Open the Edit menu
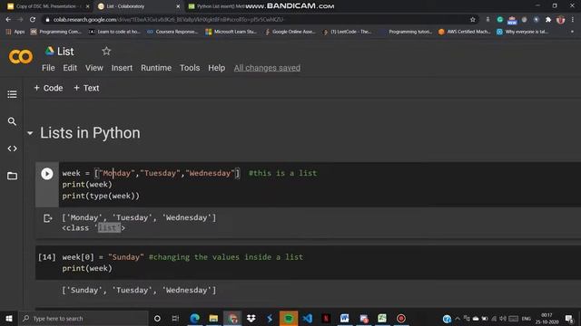The height and width of the screenshot is (326, 581). coord(70,68)
